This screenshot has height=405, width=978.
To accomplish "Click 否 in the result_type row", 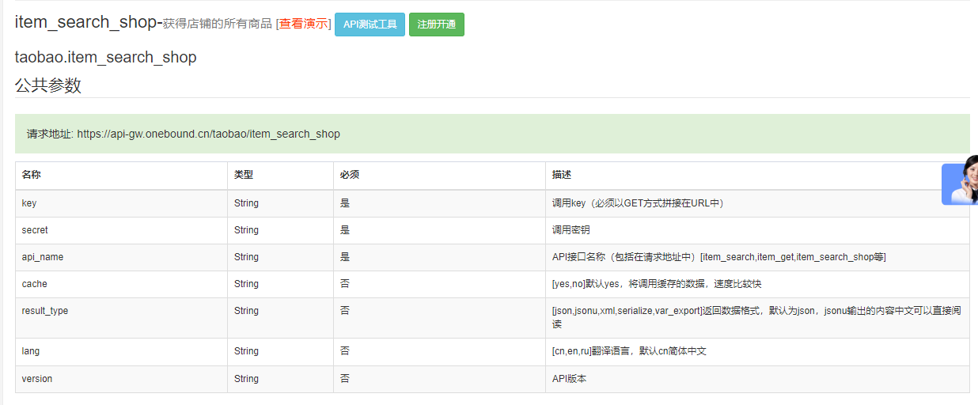I will point(345,311).
